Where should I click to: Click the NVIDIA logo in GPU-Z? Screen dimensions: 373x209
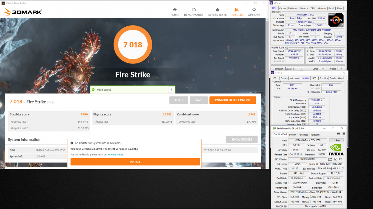(x=336, y=150)
